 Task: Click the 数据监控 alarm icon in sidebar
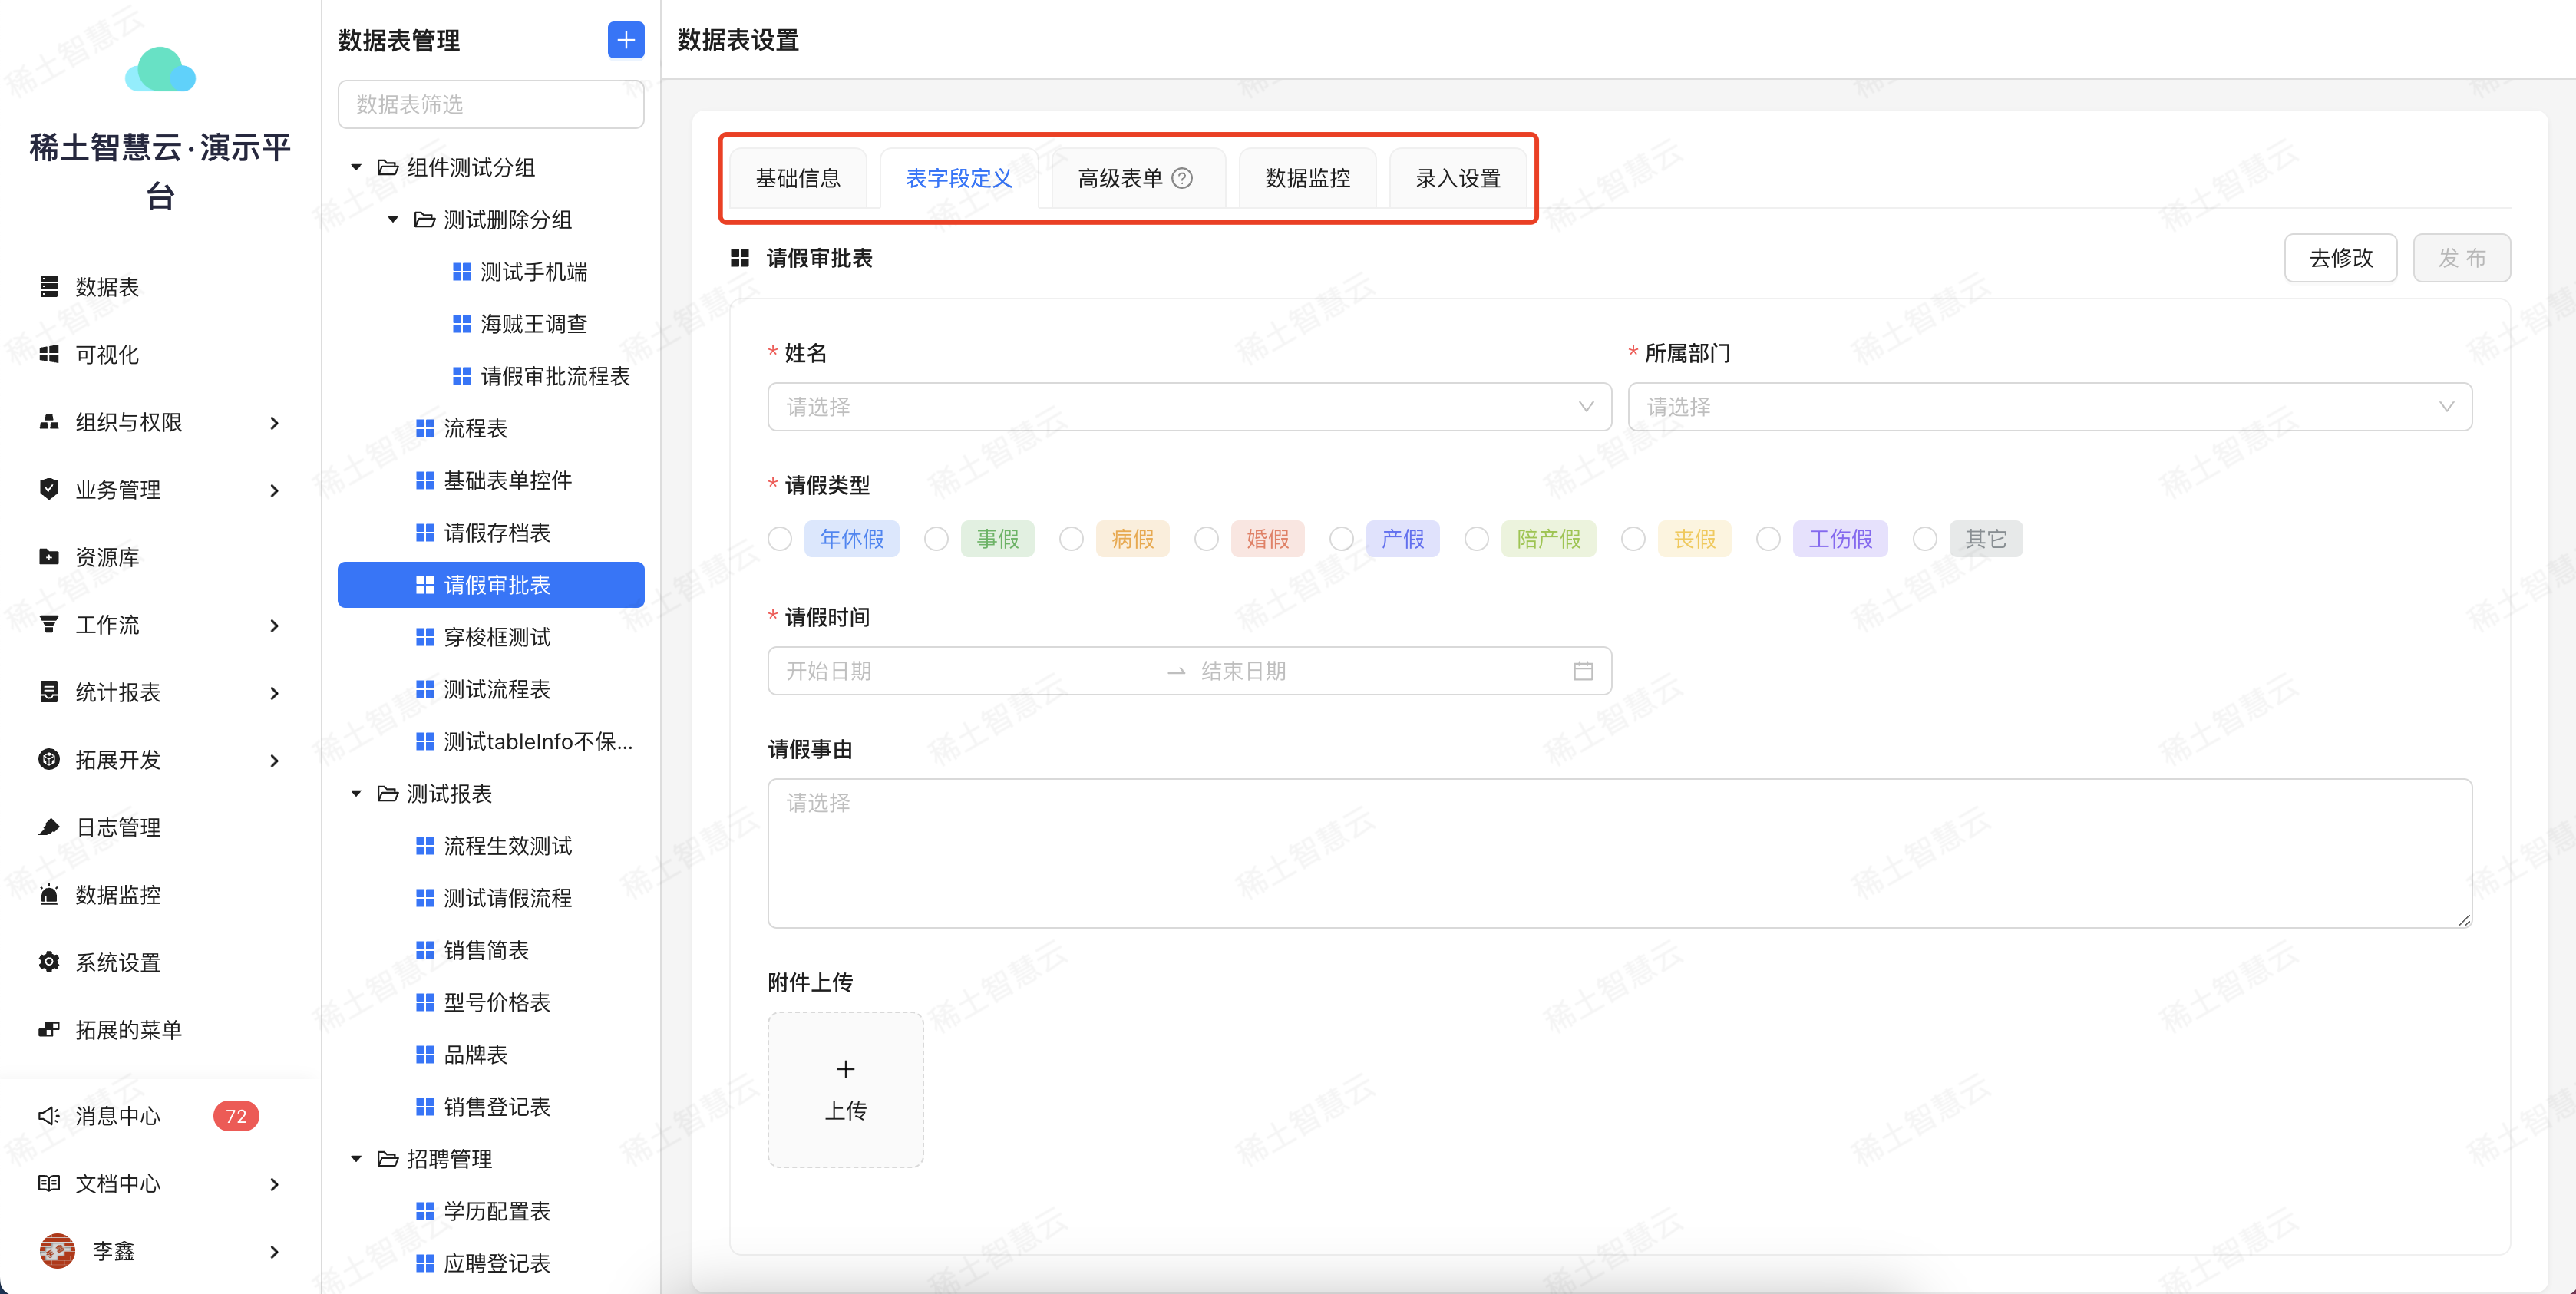click(x=48, y=895)
